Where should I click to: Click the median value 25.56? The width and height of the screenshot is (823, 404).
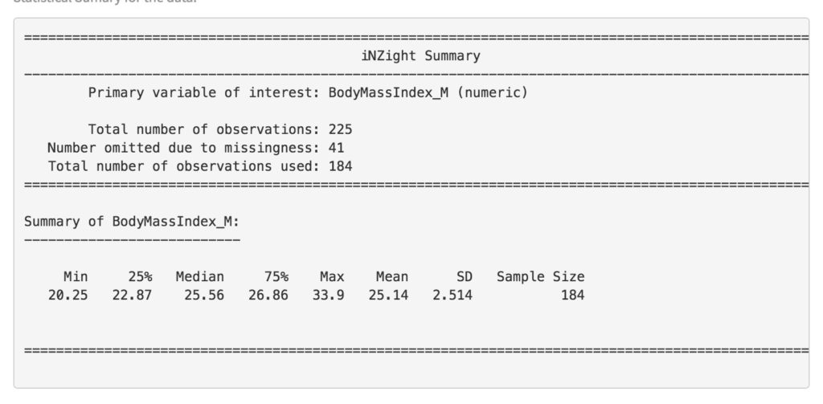[204, 296]
